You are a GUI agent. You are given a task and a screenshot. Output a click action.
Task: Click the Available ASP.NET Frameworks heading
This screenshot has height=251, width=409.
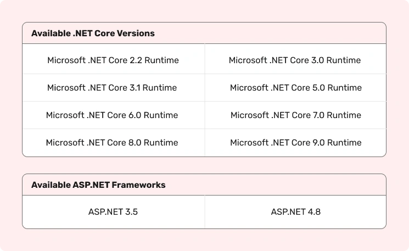[98, 185]
